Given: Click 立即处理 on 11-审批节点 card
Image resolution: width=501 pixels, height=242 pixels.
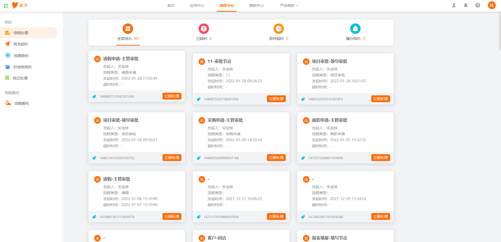Looking at the screenshot, I should (276, 99).
